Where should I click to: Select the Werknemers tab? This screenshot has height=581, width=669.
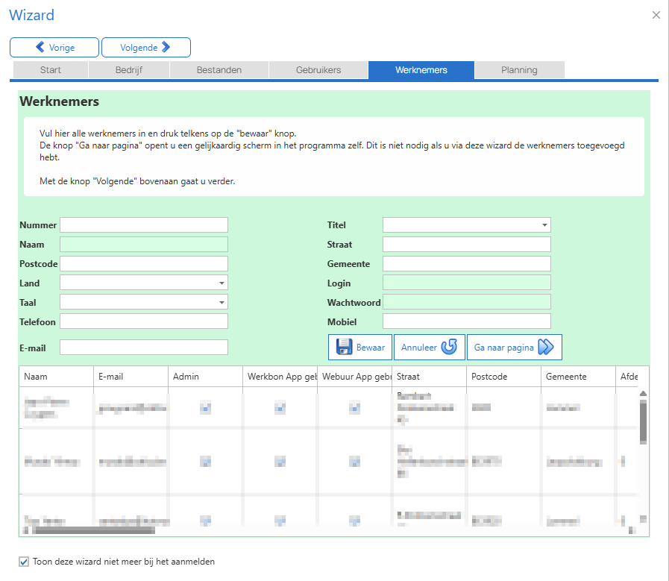pyautogui.click(x=421, y=70)
